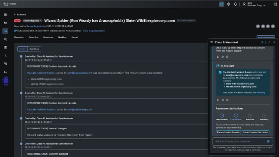This screenshot has height=157, width=279.
Task: Thumbs down the first assistant message
Action: point(223,57)
